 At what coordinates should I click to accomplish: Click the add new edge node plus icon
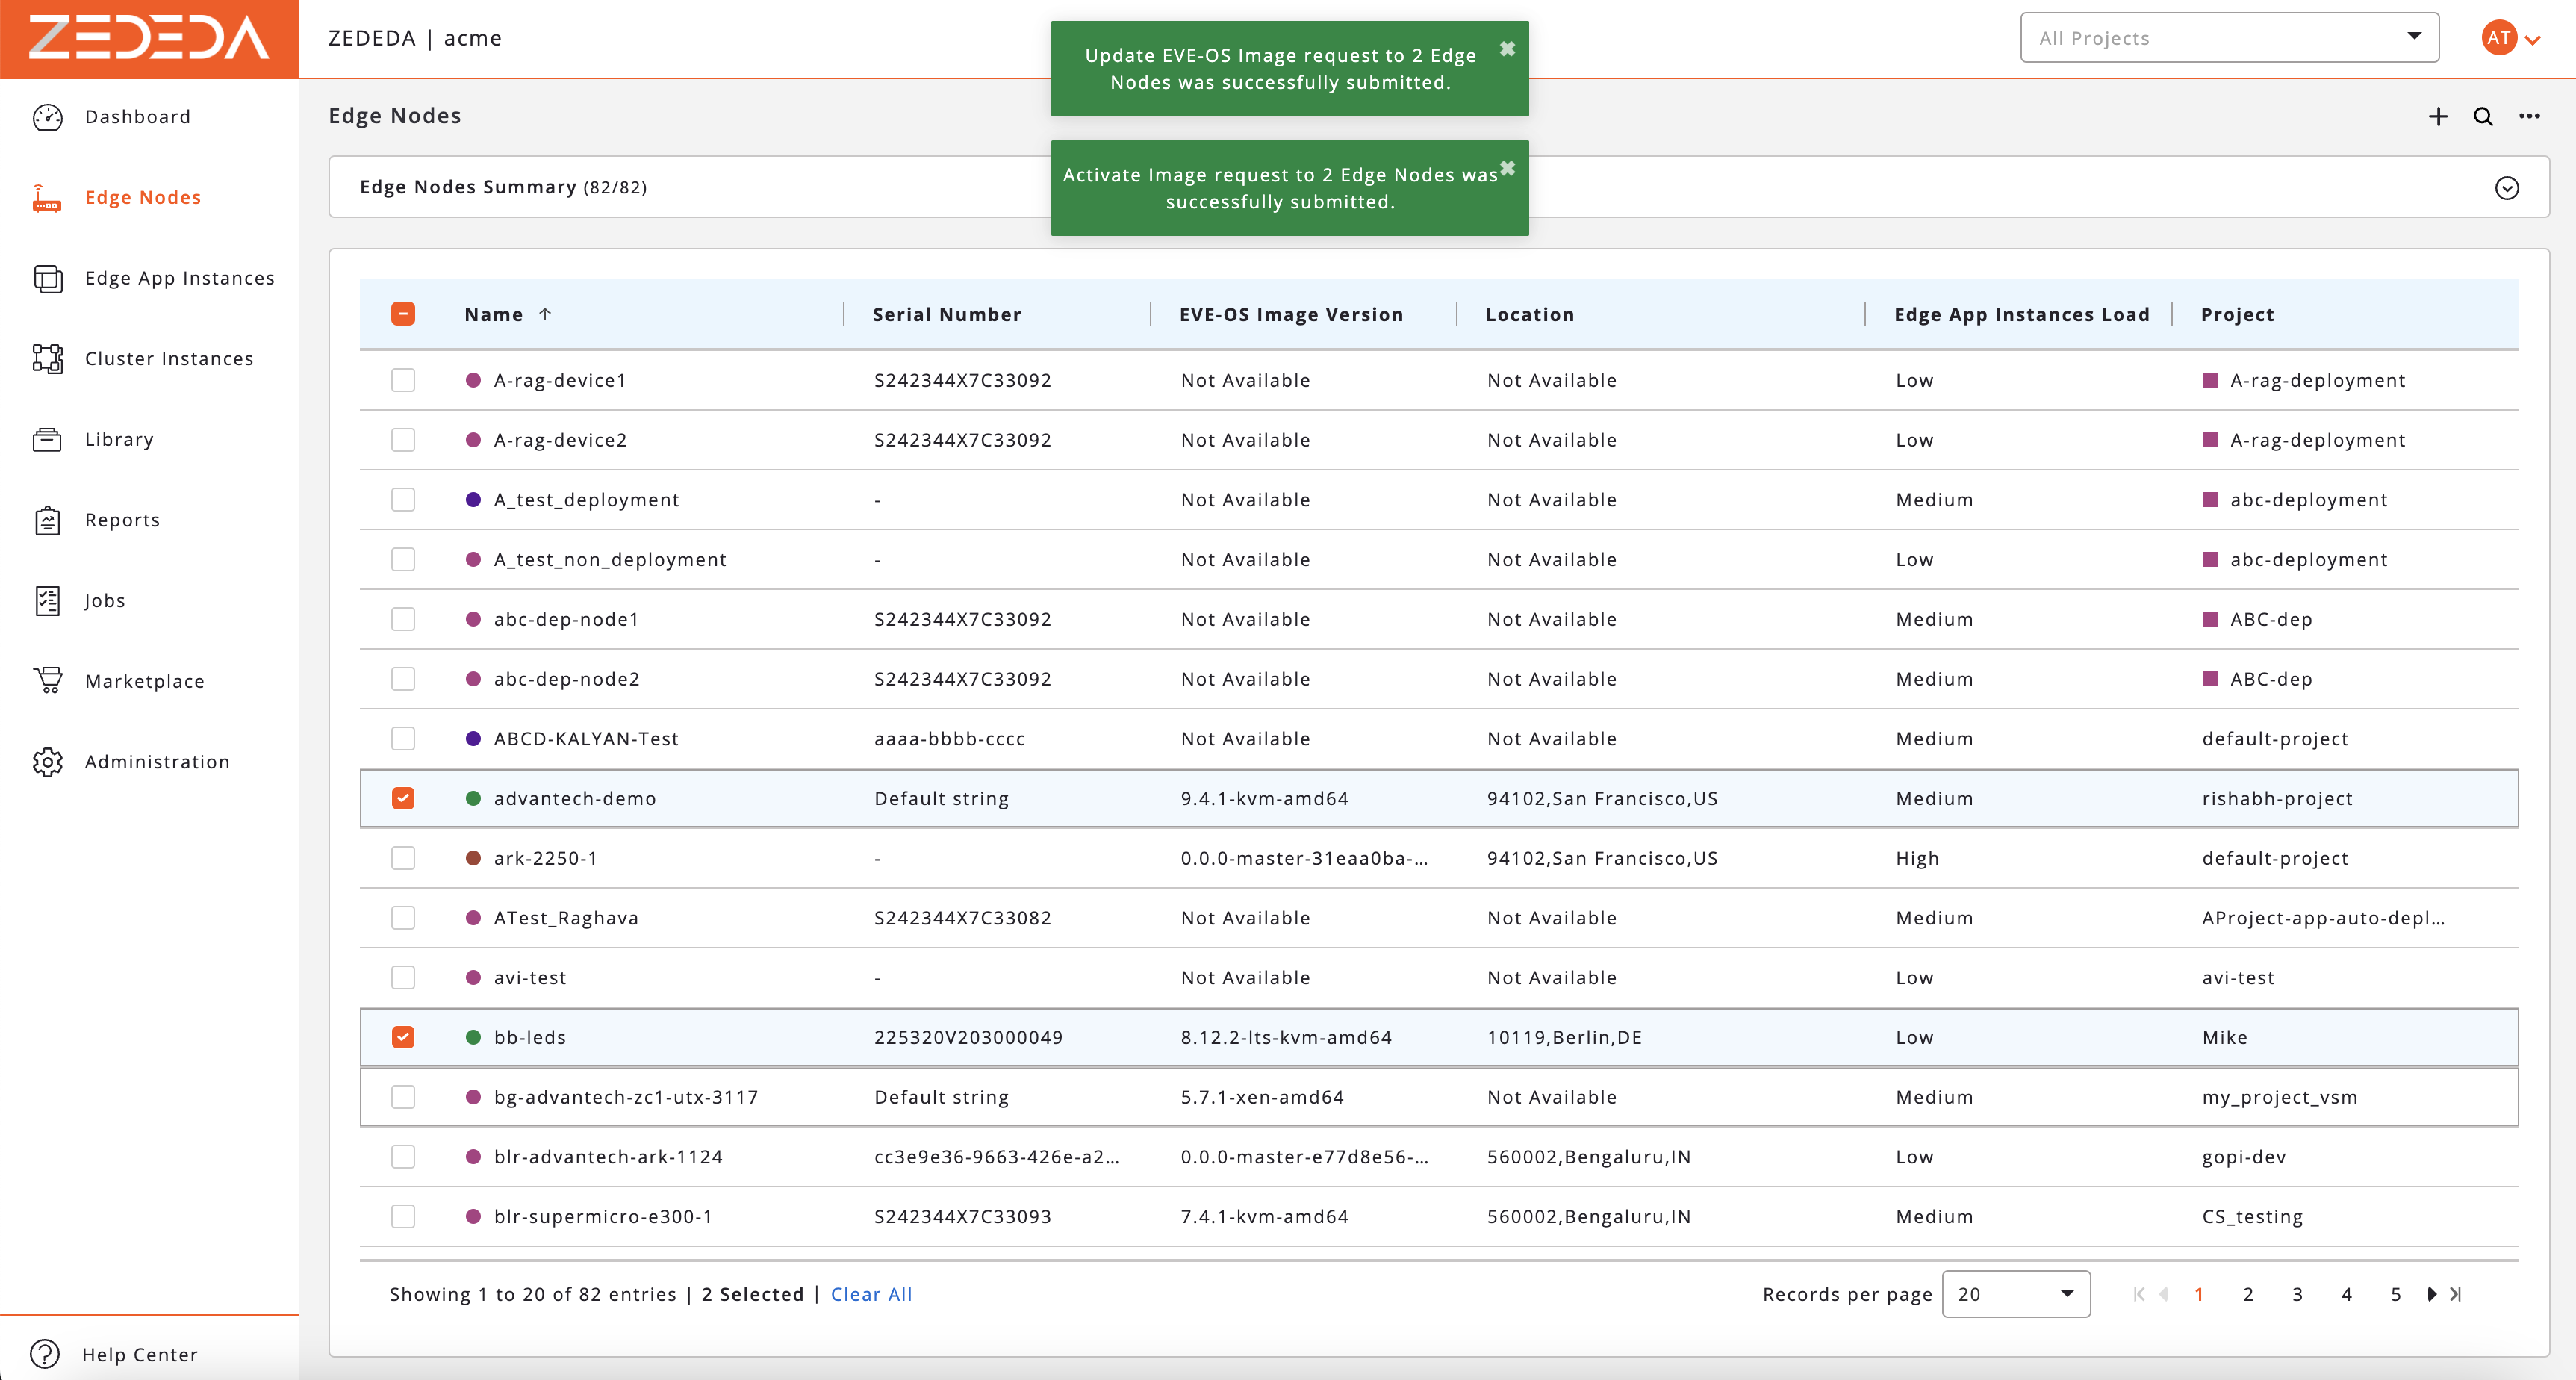[x=2438, y=117]
